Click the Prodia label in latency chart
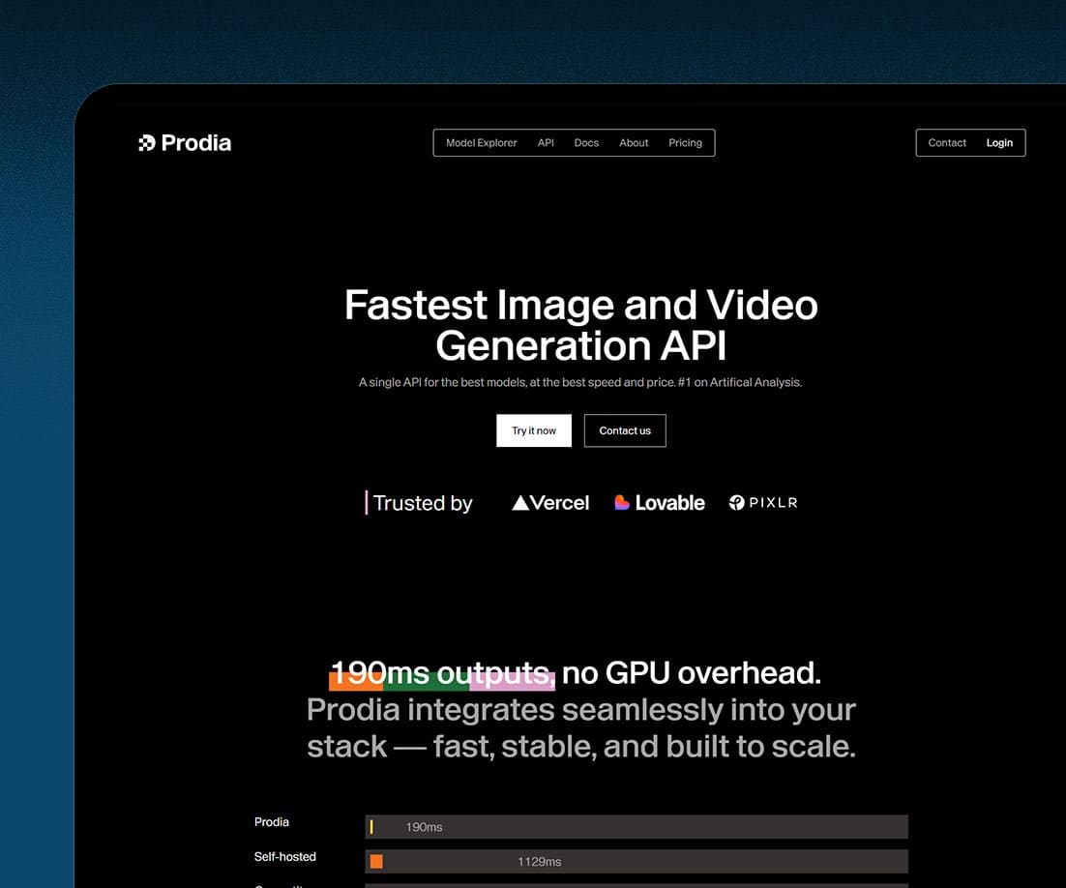 pos(271,822)
